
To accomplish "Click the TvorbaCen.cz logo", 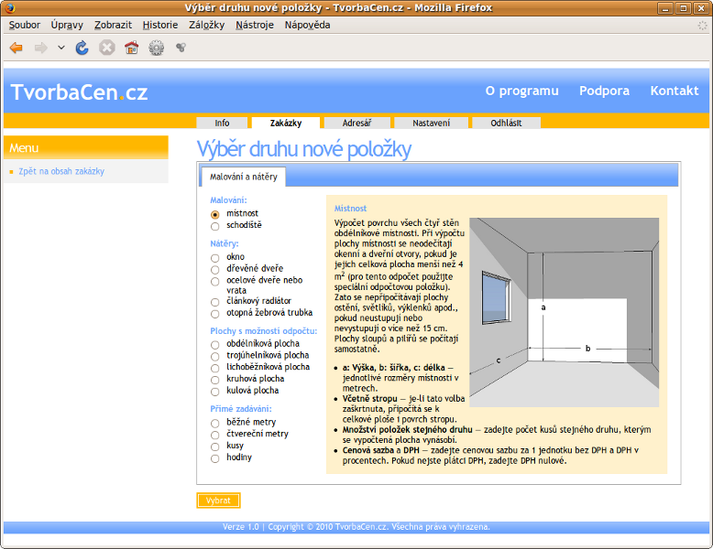I will coord(79,92).
